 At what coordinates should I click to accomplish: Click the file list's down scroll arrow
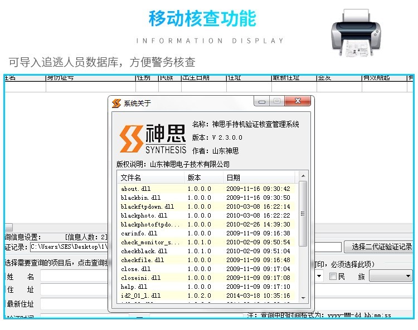pyautogui.click(x=303, y=298)
